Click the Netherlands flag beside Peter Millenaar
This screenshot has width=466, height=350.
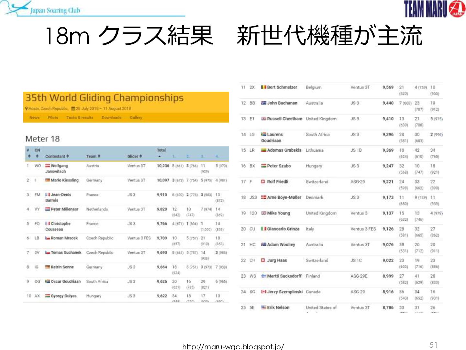pyautogui.click(x=48, y=209)
